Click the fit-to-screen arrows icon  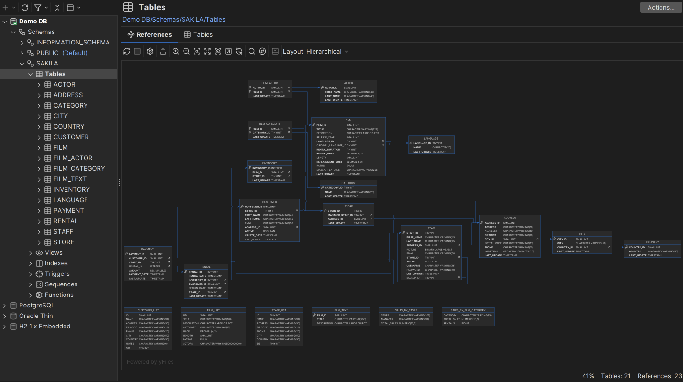click(x=207, y=51)
